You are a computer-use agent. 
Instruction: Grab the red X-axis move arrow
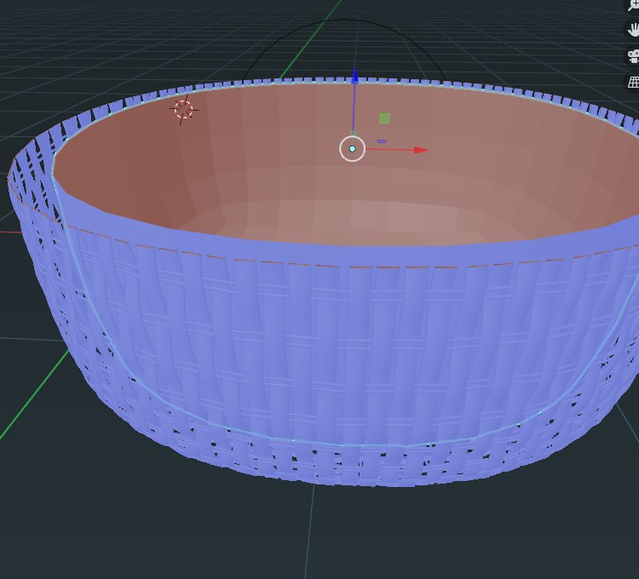click(x=421, y=150)
